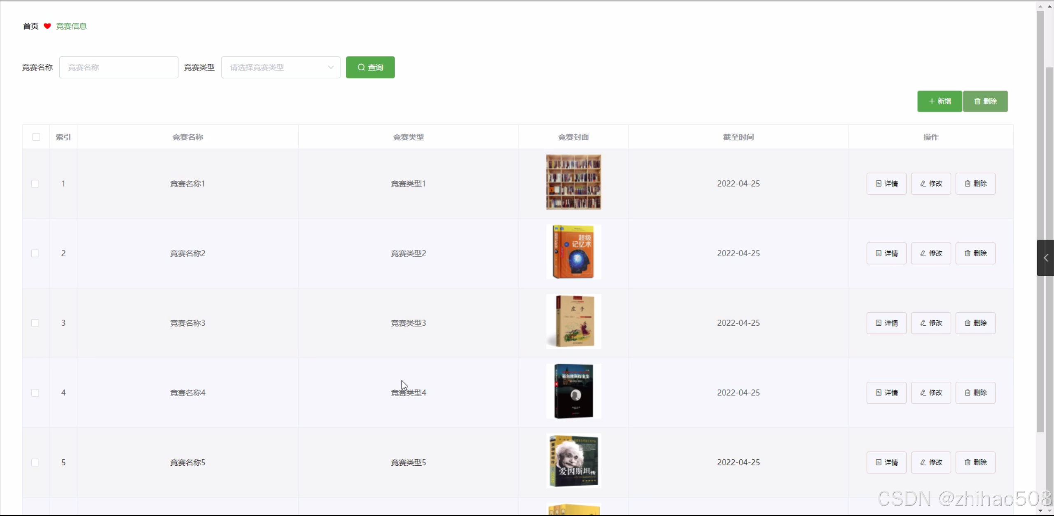The height and width of the screenshot is (516, 1054).
Task: Click the search 查询 button
Action: (370, 67)
